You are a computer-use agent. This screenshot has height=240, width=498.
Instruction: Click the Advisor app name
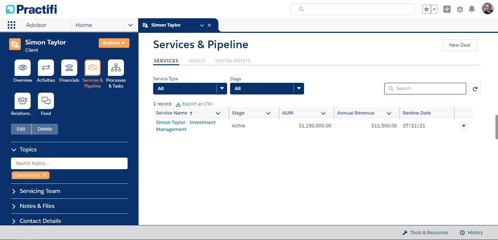36,25
